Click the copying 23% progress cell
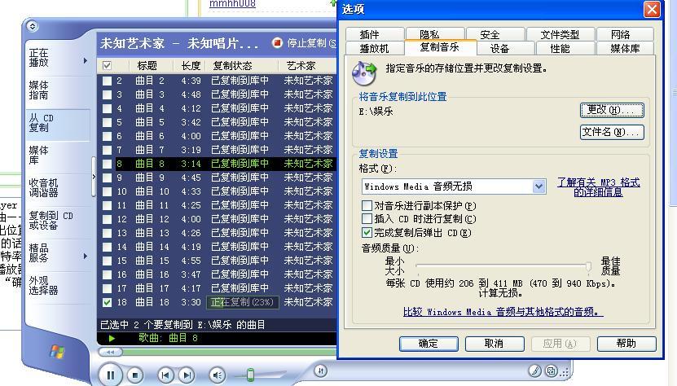The width and height of the screenshot is (677, 386). [x=243, y=302]
